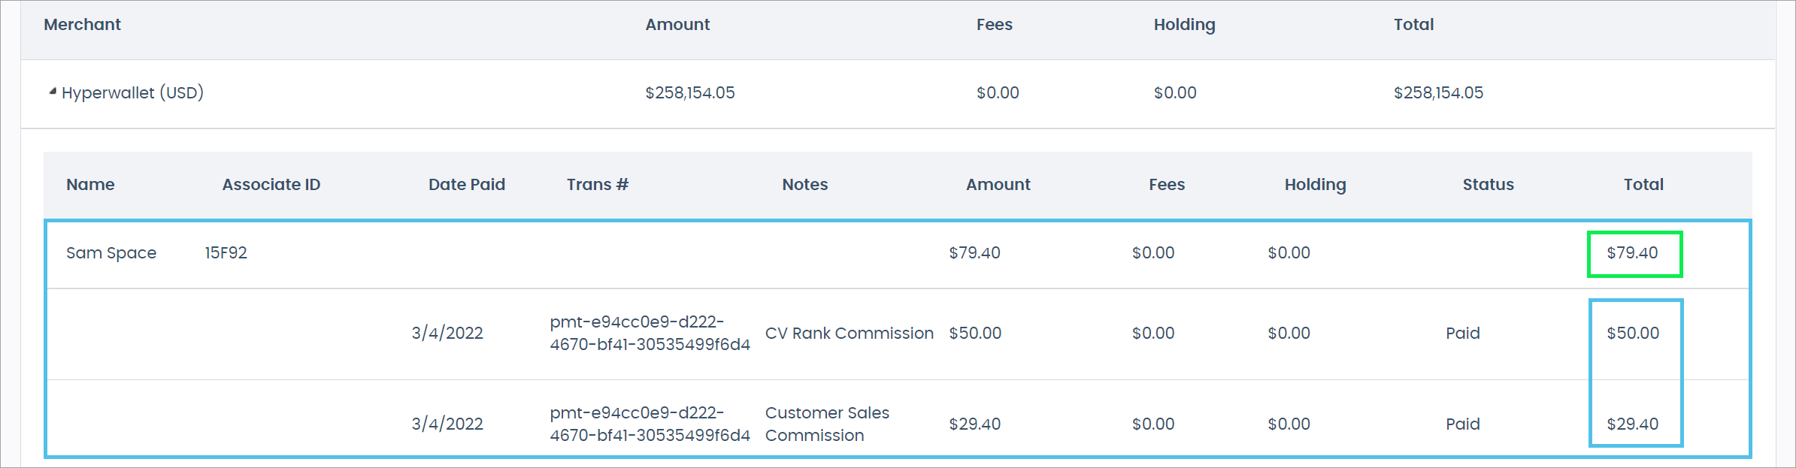Click the top Holding column header
1796x468 pixels.
click(1184, 25)
